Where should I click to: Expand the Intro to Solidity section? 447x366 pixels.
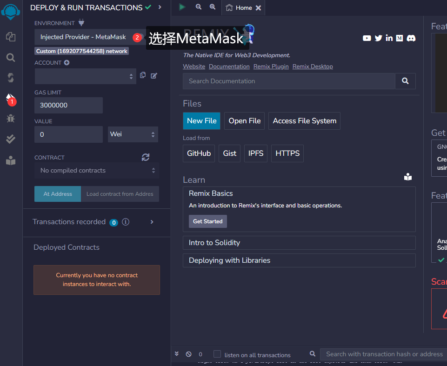point(299,243)
